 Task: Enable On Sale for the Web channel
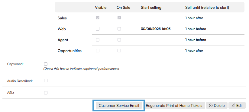coord(119,29)
